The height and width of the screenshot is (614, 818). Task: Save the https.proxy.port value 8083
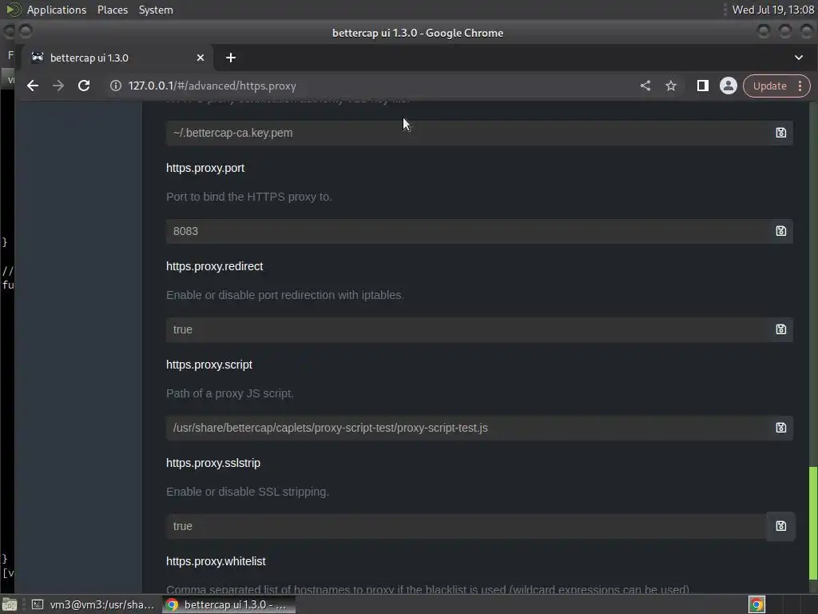[780, 231]
